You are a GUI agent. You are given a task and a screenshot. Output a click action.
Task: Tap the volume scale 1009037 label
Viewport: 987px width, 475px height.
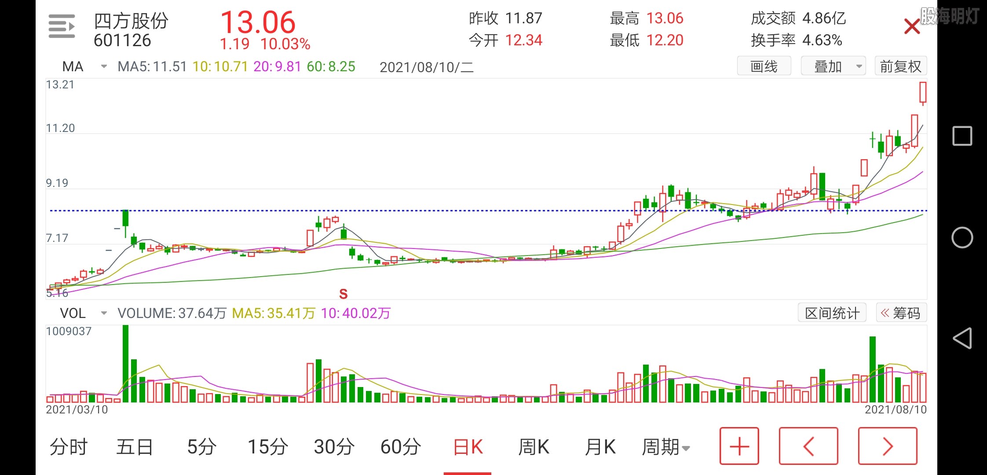coord(69,331)
